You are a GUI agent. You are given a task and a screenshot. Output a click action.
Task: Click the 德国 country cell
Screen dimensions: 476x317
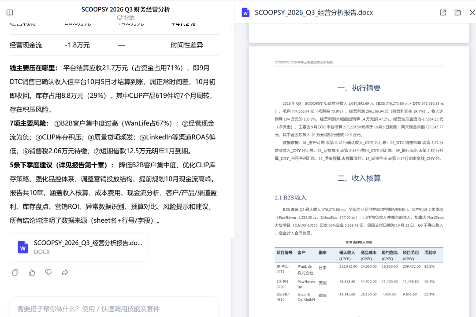click(x=322, y=295)
